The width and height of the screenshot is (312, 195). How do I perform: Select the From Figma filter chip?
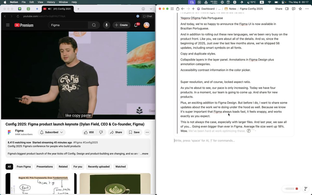tap(24, 167)
